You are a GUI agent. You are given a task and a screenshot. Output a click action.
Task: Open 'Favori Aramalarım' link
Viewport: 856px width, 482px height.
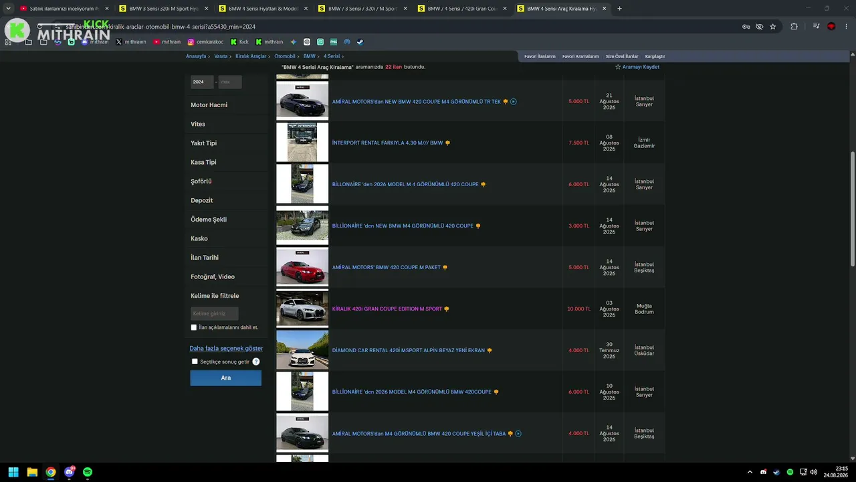point(580,56)
